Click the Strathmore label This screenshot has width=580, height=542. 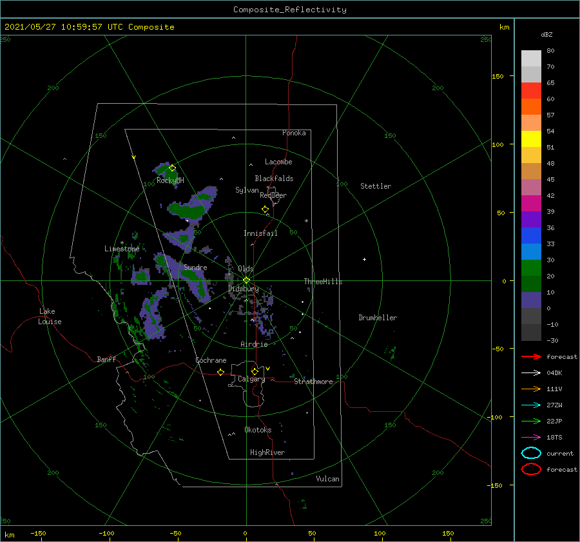click(313, 382)
